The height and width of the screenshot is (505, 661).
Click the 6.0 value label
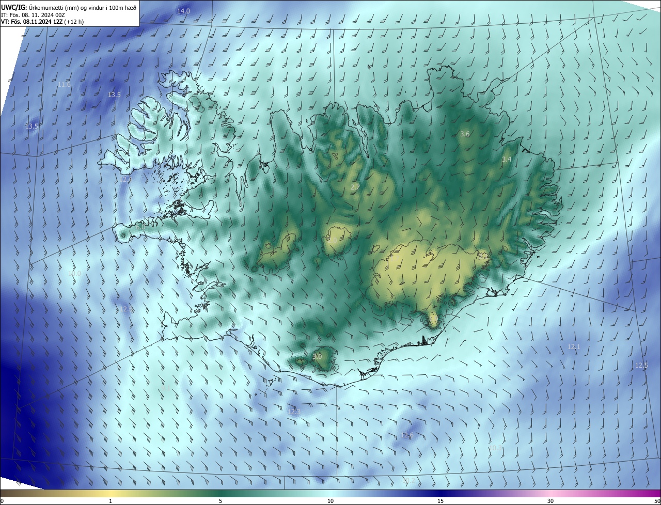click(140, 227)
